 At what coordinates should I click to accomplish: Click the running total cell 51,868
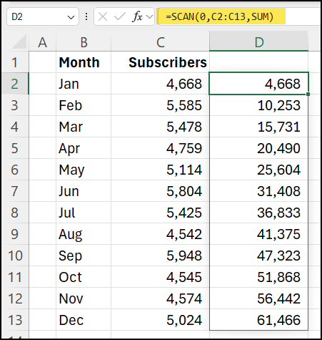(259, 277)
